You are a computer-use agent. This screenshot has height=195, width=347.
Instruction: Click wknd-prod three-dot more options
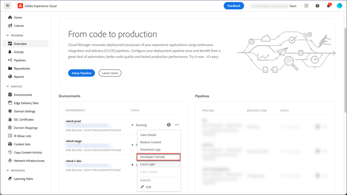pos(177,125)
